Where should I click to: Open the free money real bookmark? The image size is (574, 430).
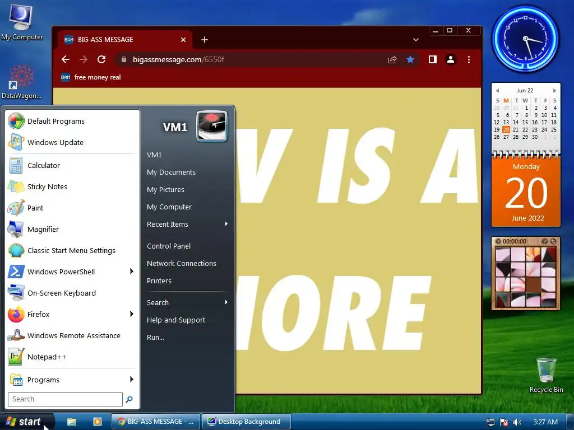pyautogui.click(x=91, y=77)
